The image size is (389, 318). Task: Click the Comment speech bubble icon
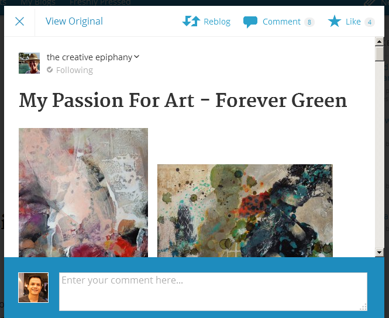tap(250, 22)
